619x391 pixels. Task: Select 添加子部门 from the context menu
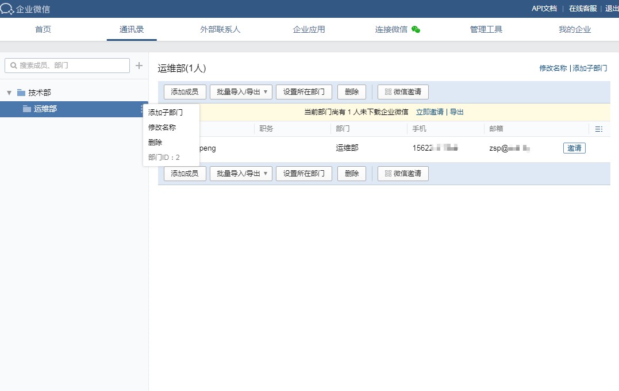click(x=165, y=113)
